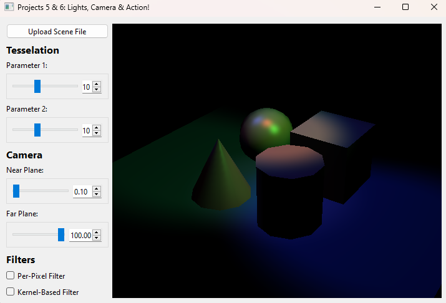The width and height of the screenshot is (446, 303).
Task: Maximize the Projects 5 & 6 window
Action: tap(405, 7)
